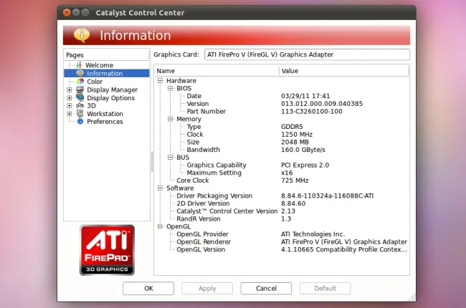
Task: Select Workstation in Pages list
Action: pyautogui.click(x=105, y=114)
